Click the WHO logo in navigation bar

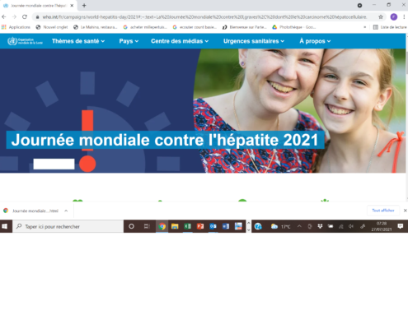pyautogui.click(x=25, y=41)
